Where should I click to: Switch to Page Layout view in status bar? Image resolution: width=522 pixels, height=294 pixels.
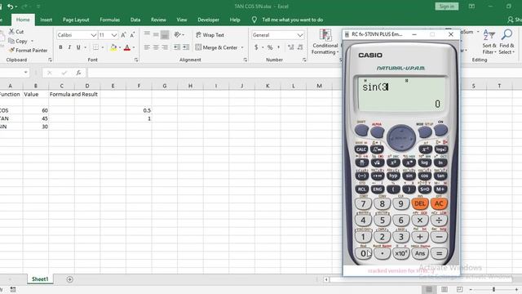(444, 289)
